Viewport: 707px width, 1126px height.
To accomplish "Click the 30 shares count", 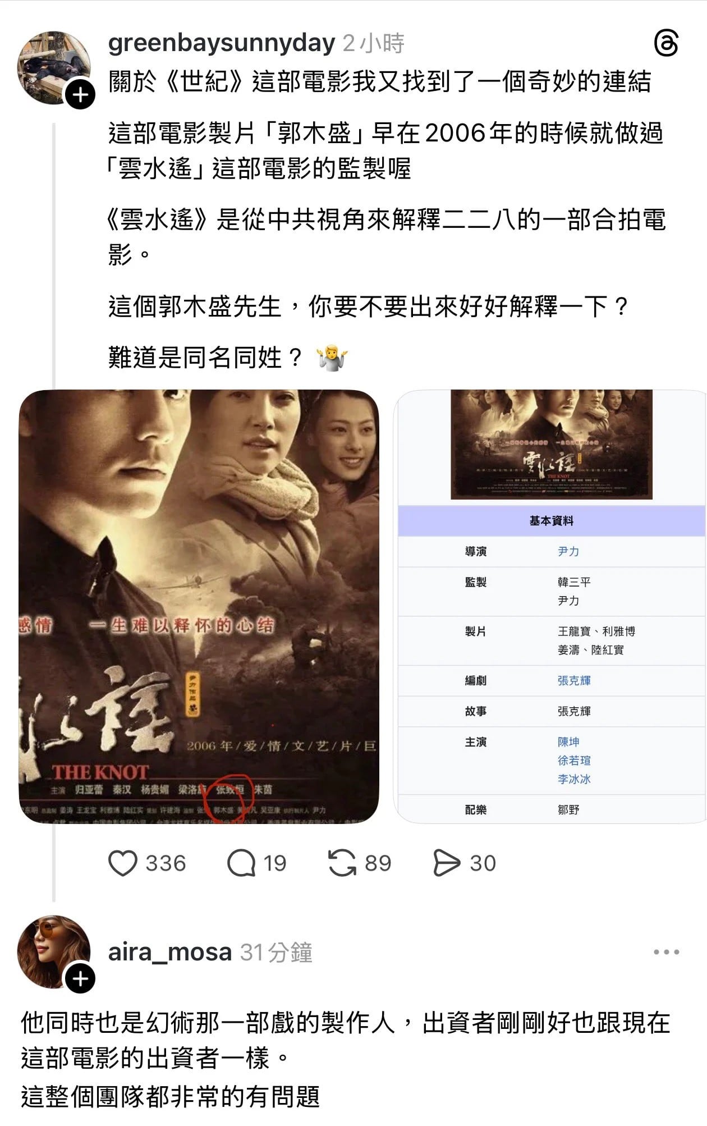I will pos(483,863).
